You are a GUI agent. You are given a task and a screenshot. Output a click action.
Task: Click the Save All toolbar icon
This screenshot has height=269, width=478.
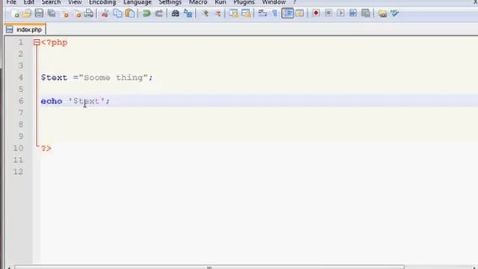[52, 13]
